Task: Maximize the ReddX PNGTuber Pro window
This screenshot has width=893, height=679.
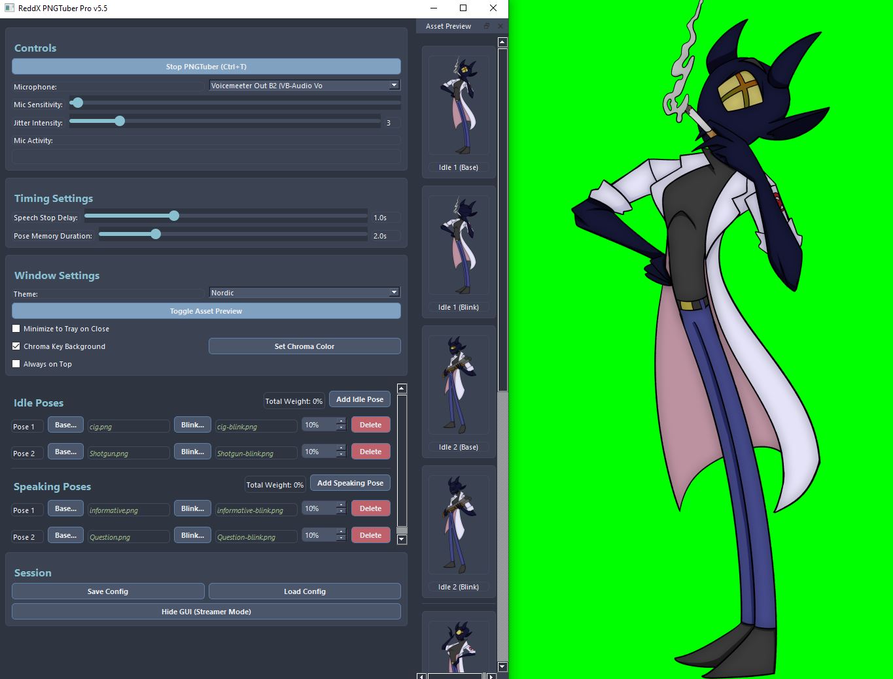Action: [463, 8]
